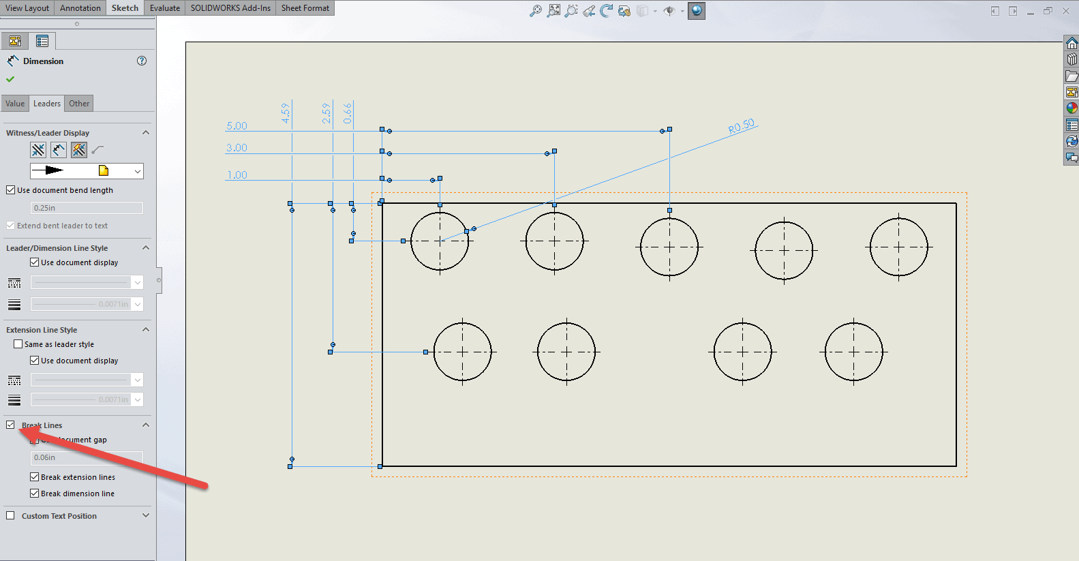Image resolution: width=1079 pixels, height=561 pixels.
Task: Click the blue sphere view settings icon
Action: [696, 10]
